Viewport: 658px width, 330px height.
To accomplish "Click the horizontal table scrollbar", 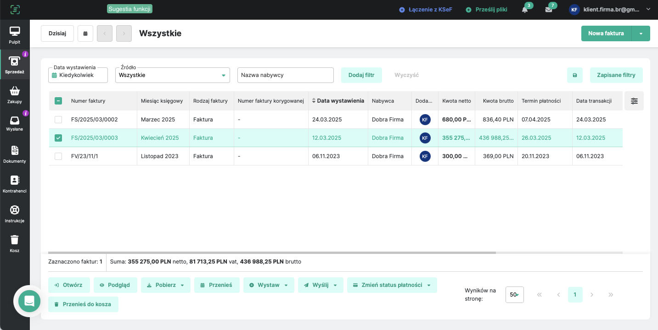I will coord(272,253).
